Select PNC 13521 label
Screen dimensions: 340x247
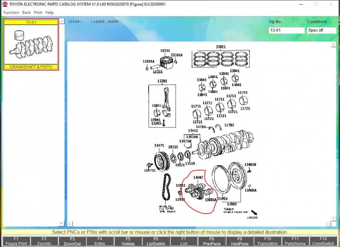click(180, 165)
